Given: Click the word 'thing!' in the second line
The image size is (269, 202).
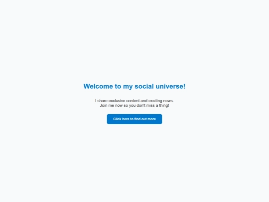Looking at the screenshot, I should (x=164, y=105).
